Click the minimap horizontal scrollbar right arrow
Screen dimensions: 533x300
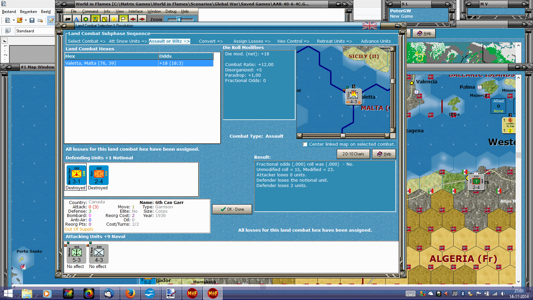click(387, 136)
